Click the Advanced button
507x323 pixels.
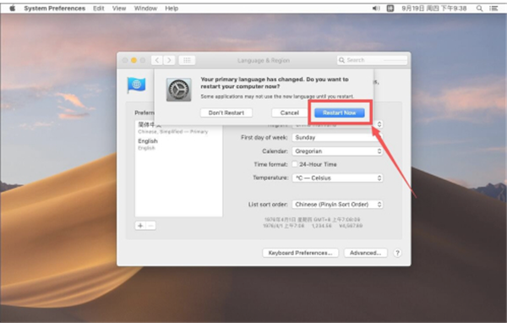365,253
